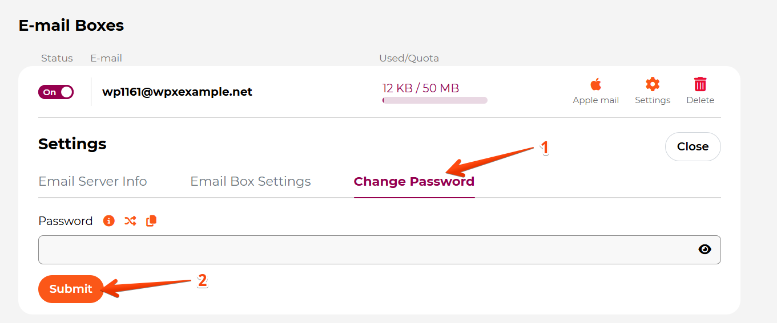Click the 12 KB / 50 MB quota text

click(421, 88)
